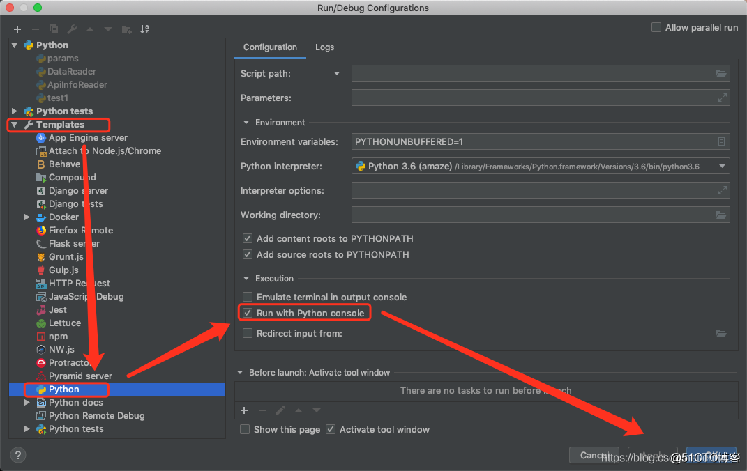This screenshot has height=471, width=747.
Task: Click the Cancel button
Action: (x=594, y=455)
